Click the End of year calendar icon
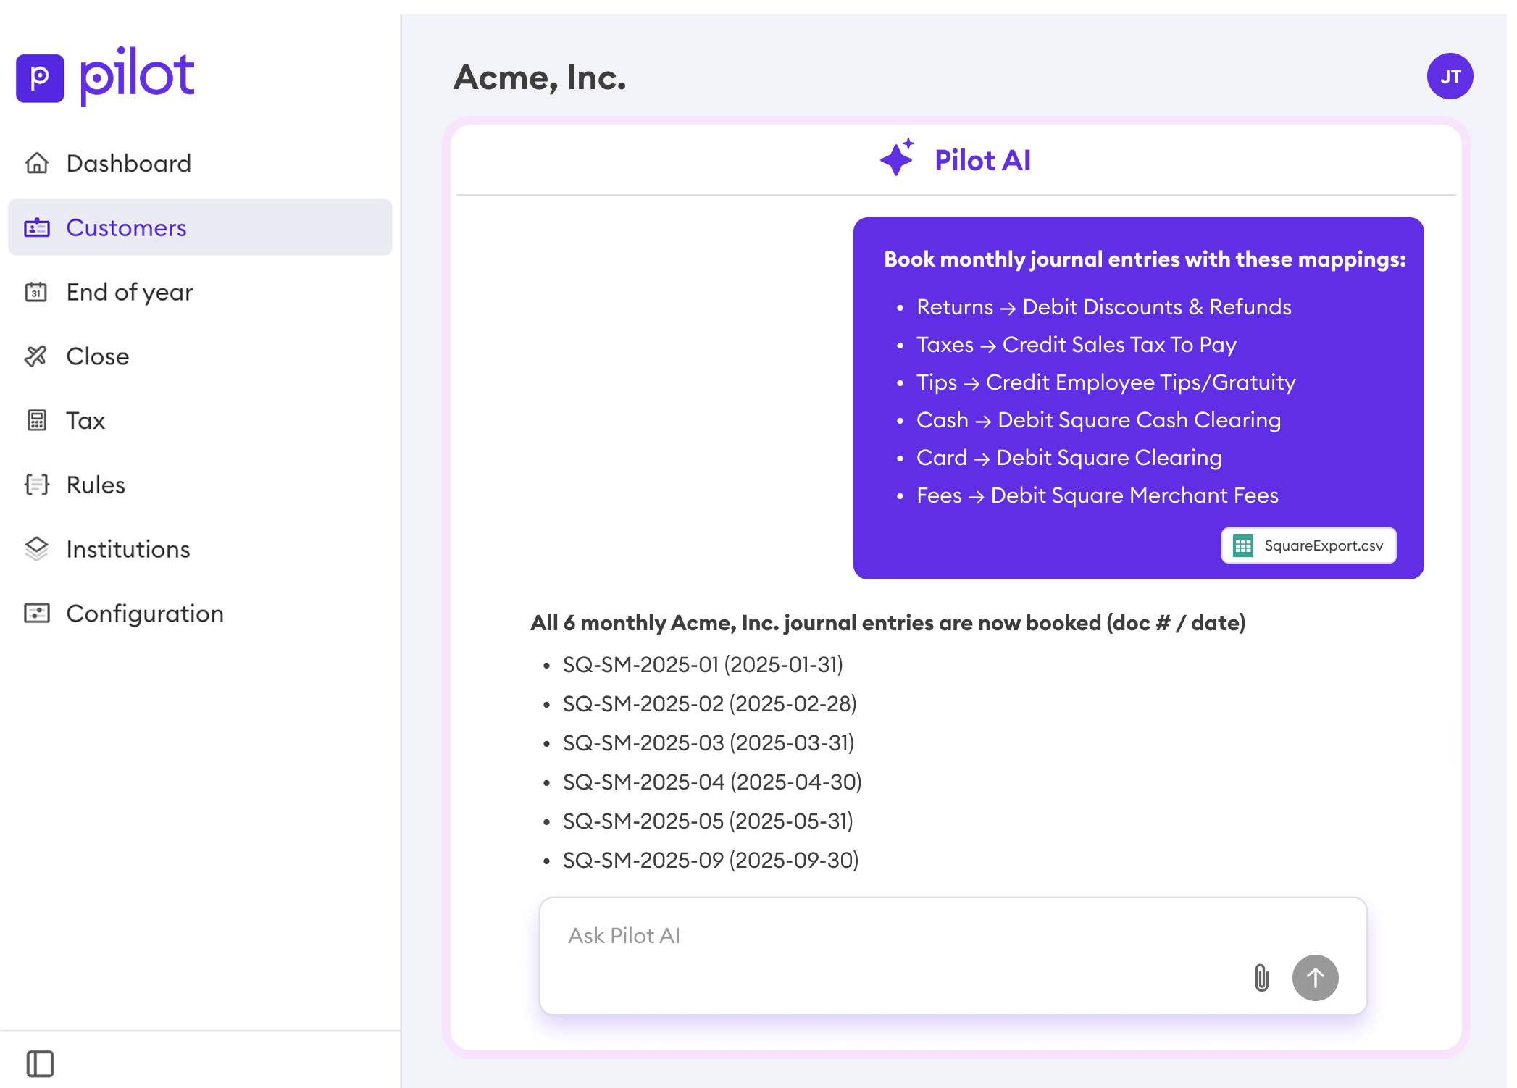1517x1088 pixels. (36, 292)
